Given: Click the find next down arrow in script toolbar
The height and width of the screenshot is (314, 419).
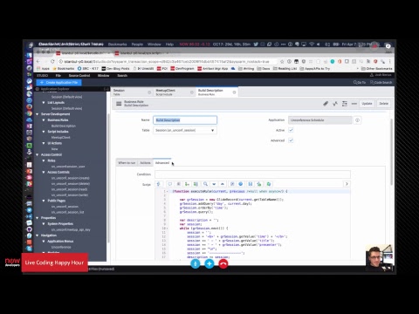Looking at the screenshot, I should point(214,184).
